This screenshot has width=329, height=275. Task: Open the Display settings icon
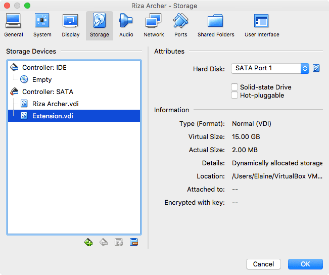(70, 21)
